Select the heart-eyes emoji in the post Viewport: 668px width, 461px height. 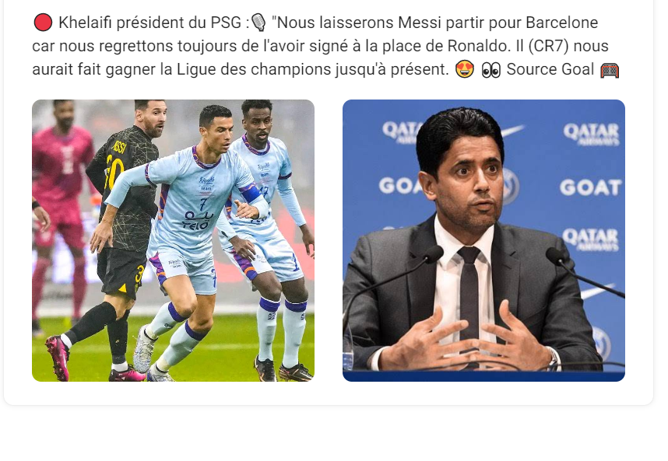464,69
